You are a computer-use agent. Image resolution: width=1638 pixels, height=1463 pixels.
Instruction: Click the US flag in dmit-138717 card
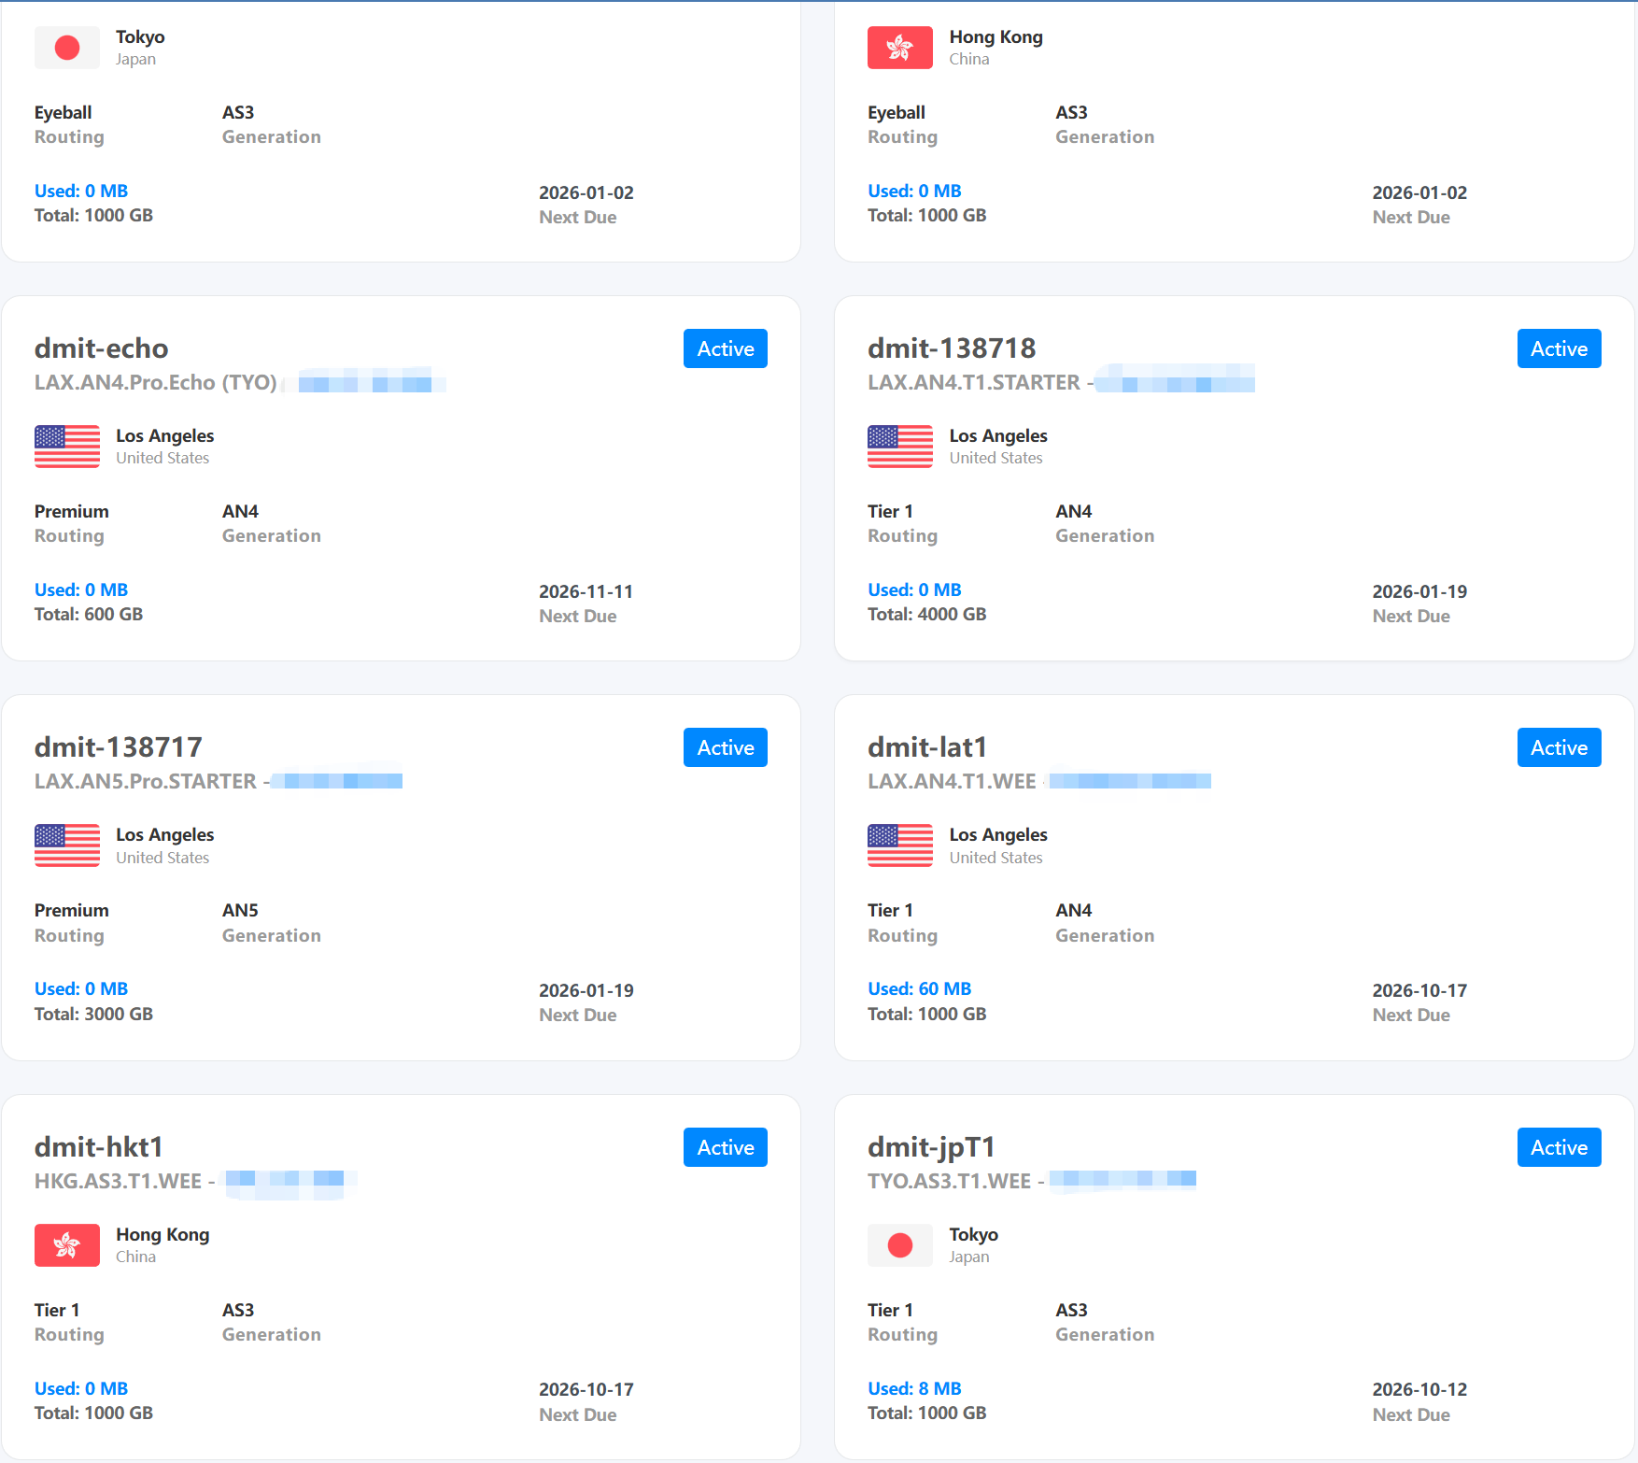coord(66,845)
